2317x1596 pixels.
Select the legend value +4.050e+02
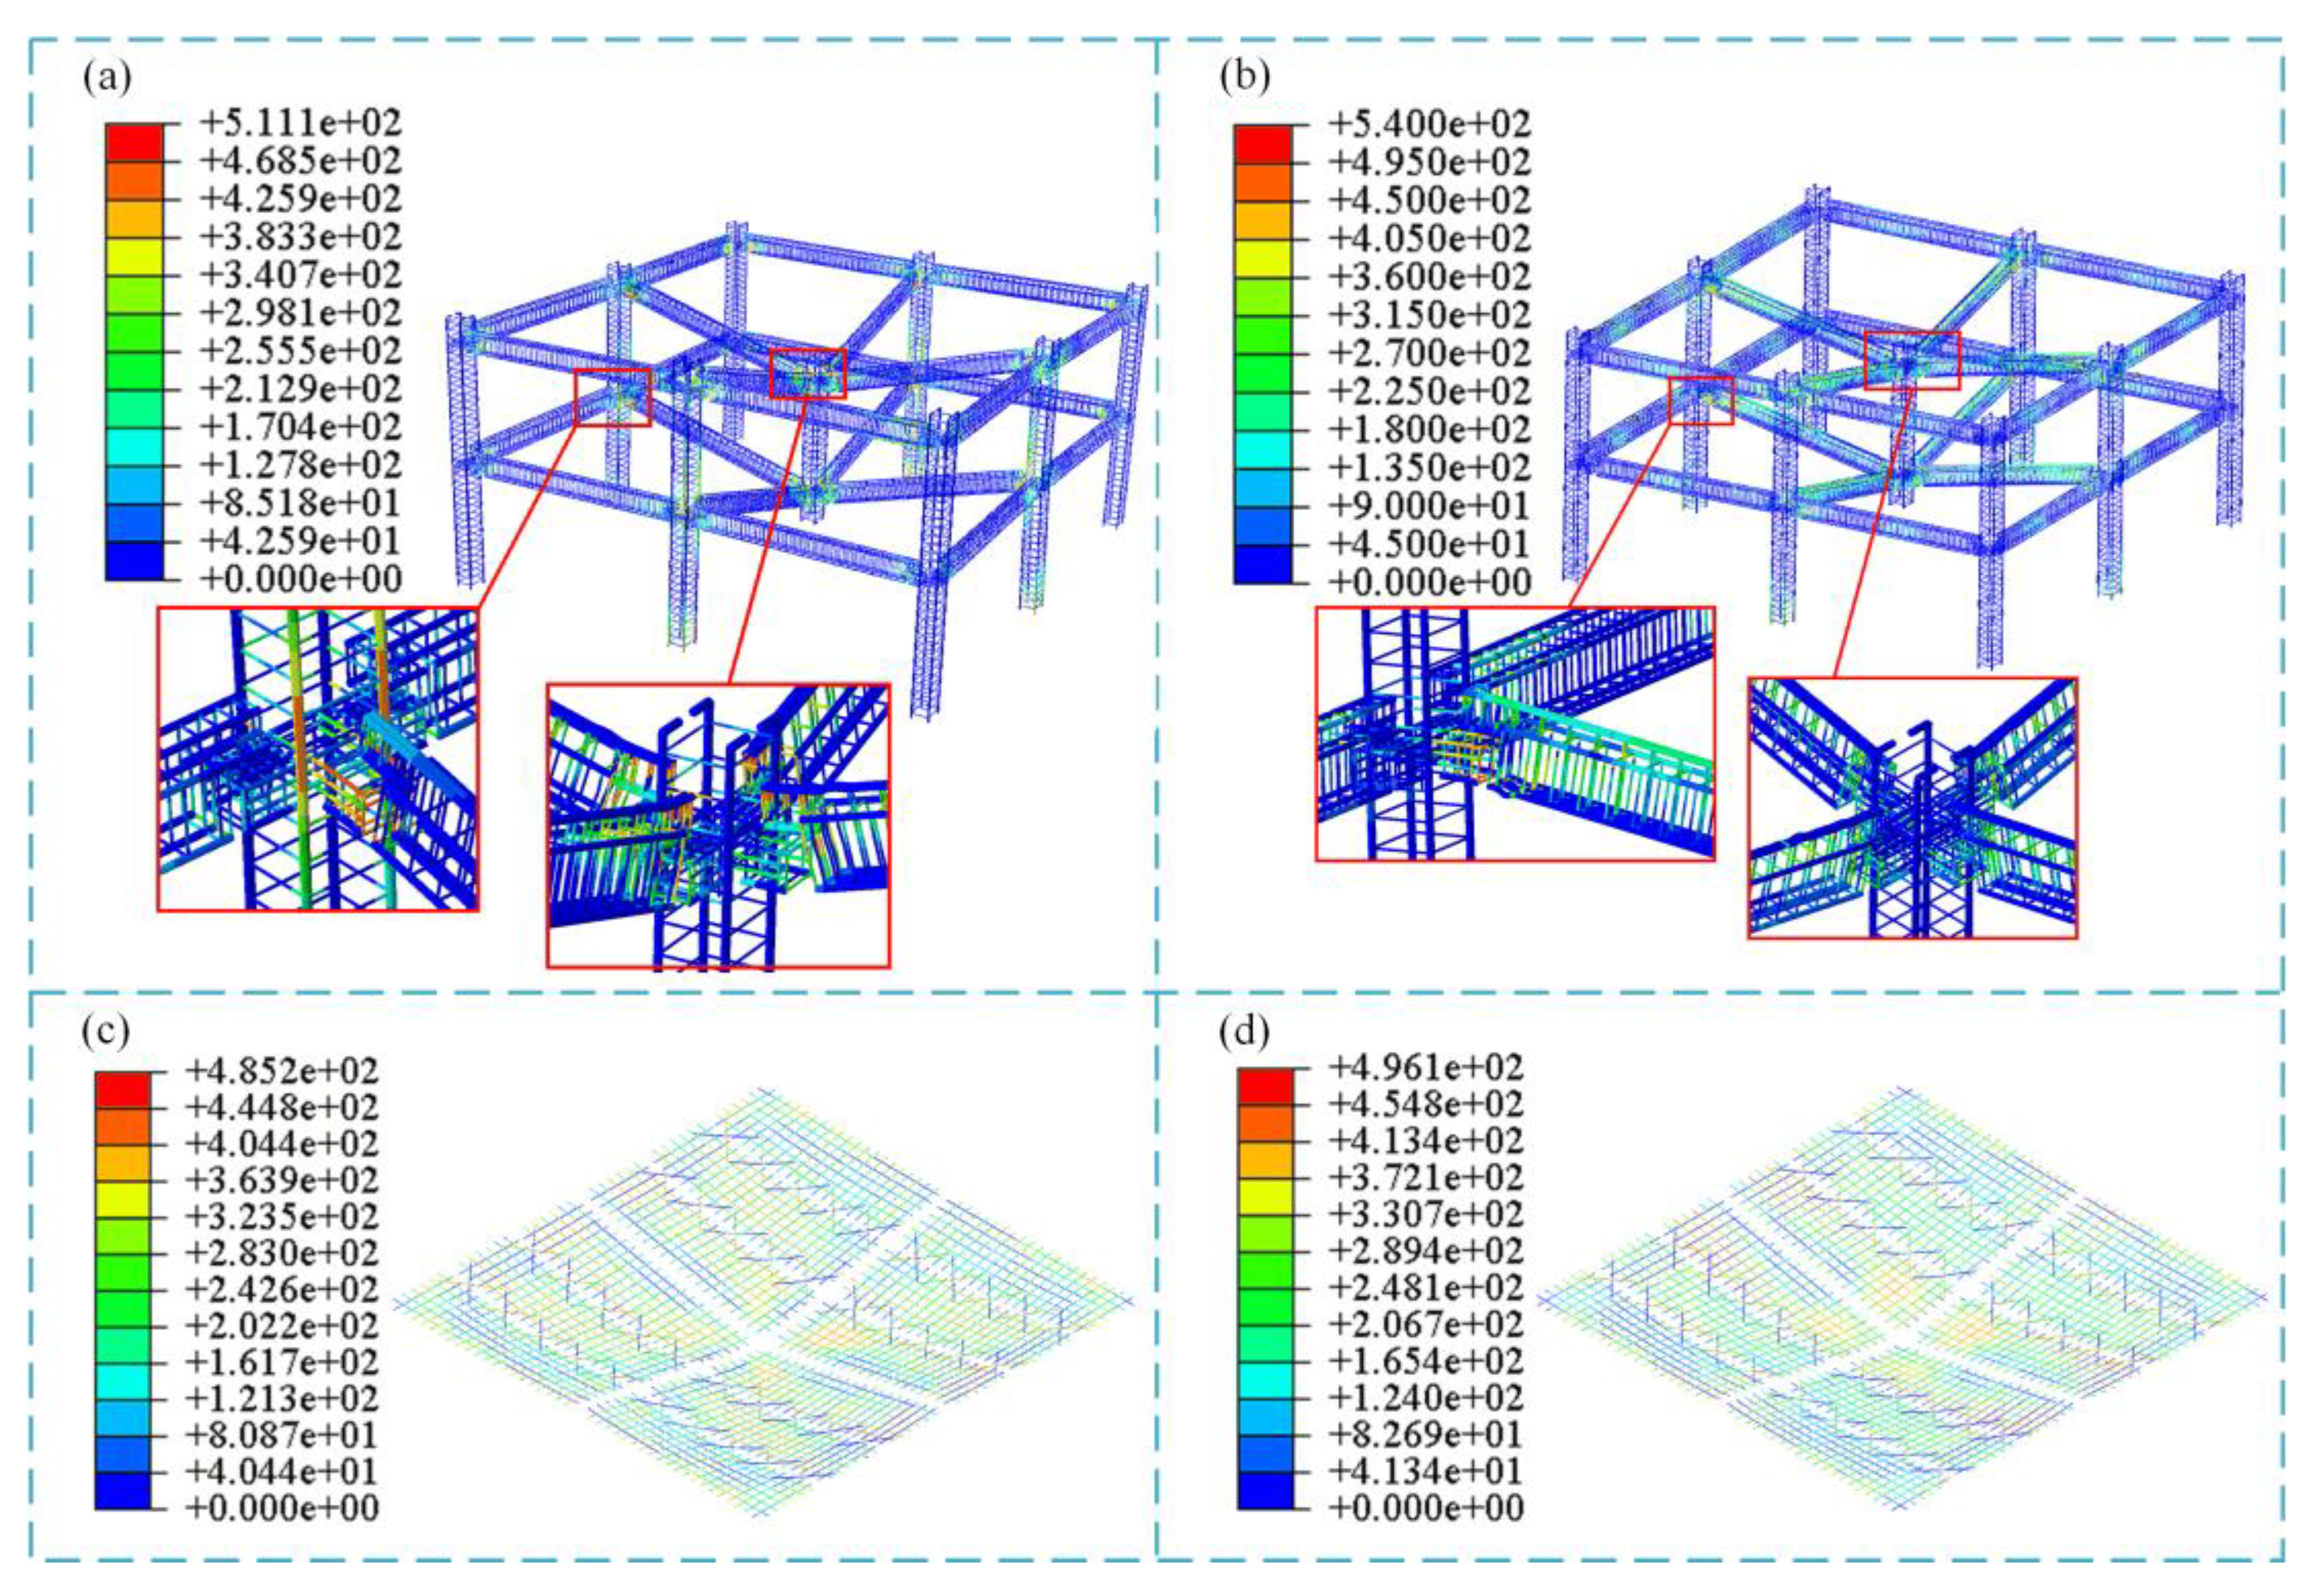pyautogui.click(x=1430, y=239)
